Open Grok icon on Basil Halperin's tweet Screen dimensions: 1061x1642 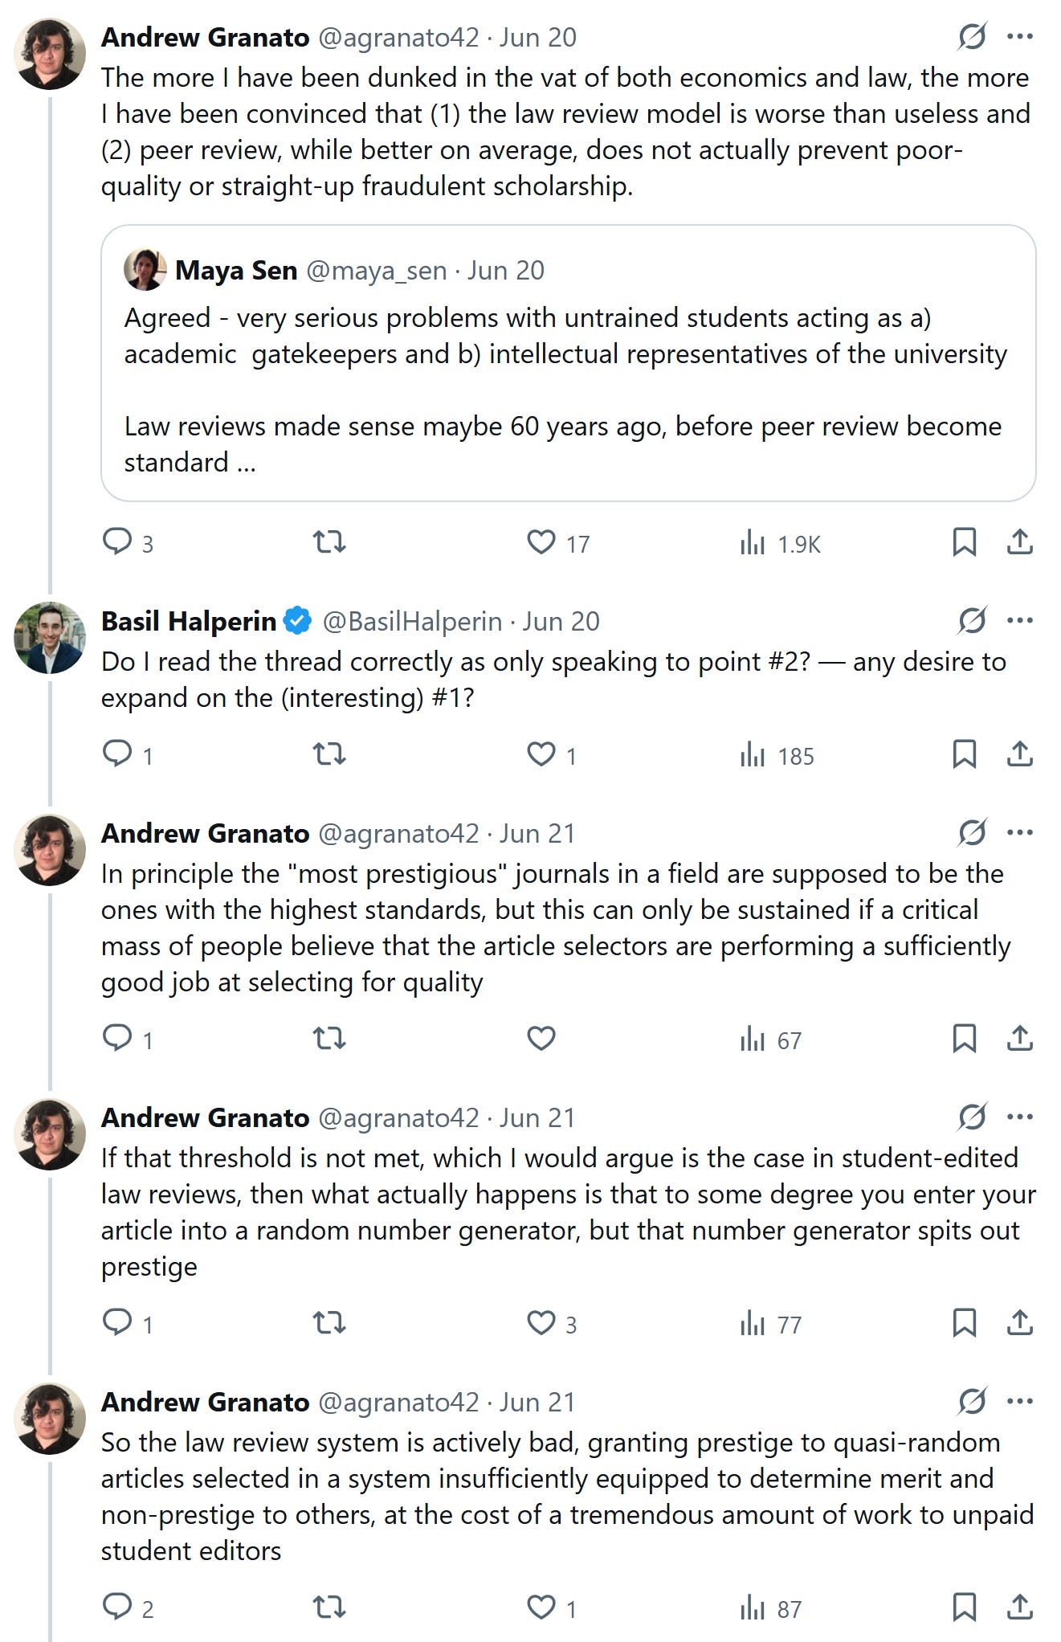click(x=972, y=620)
